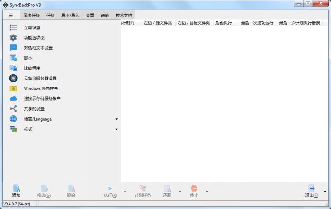The image size is (331, 209).
Task: Sort by the 右边 / 目标文件夹 column header
Action: click(194, 23)
